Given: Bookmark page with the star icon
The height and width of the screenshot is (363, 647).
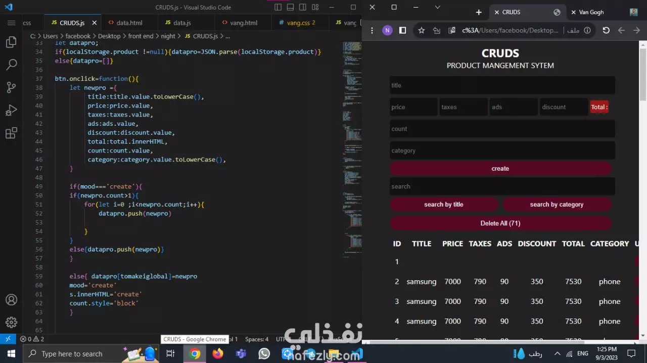Looking at the screenshot, I should click(x=421, y=30).
